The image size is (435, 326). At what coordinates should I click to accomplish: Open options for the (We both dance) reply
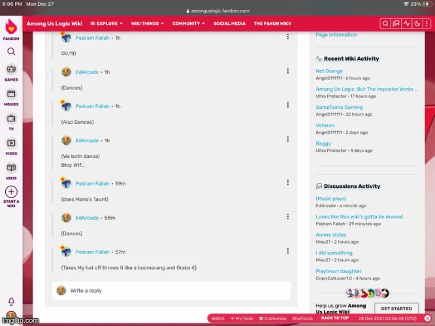[x=287, y=139]
